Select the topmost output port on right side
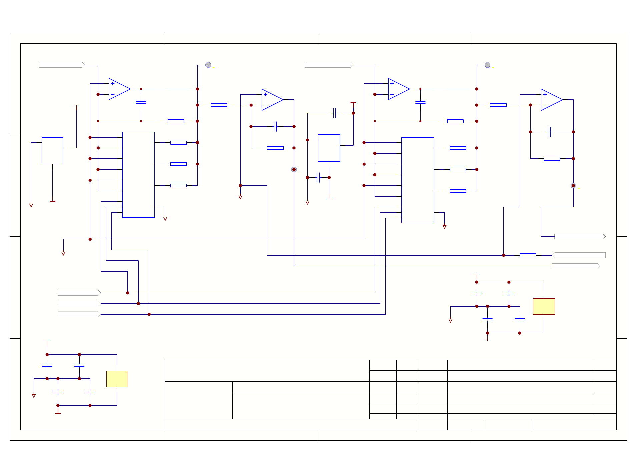Image resolution: width=637 pixels, height=450 pixels. (580, 236)
